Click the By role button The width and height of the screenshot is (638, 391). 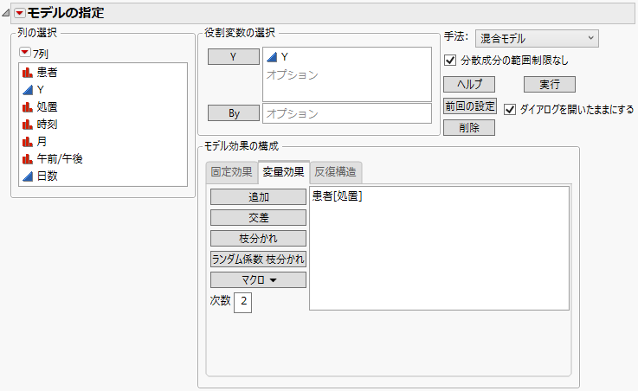click(234, 113)
